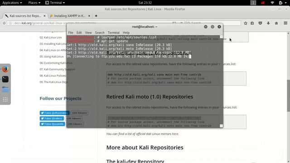This screenshot has width=290, height=163.
Task: Open the Firefox icon in the dock
Action: (5, 69)
